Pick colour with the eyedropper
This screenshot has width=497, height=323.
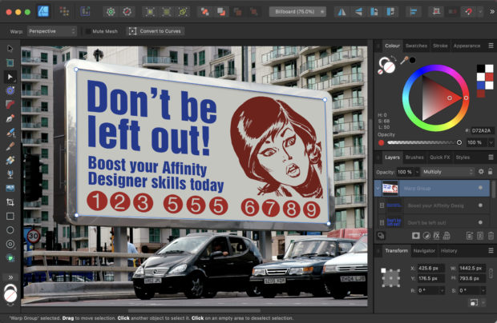(x=404, y=60)
